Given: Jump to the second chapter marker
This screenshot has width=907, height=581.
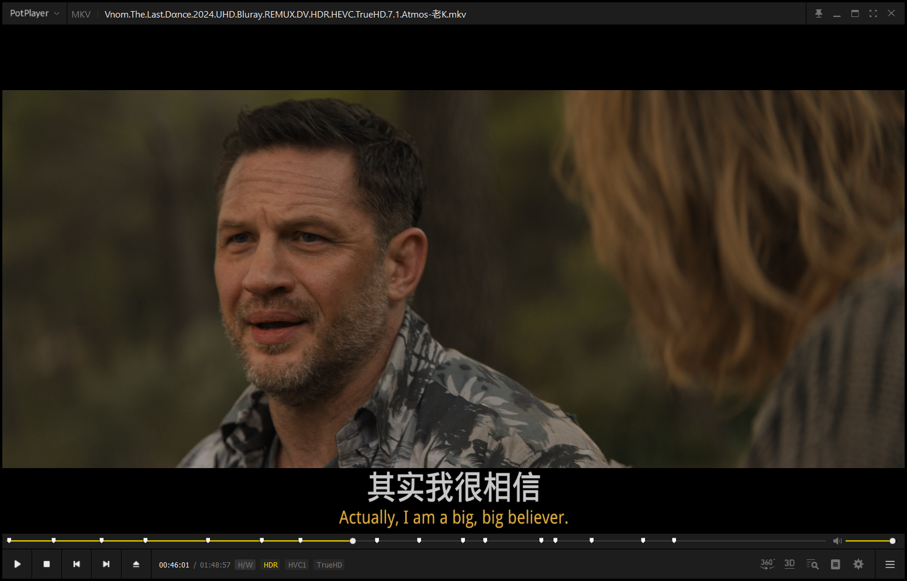Looking at the screenshot, I should tap(53, 540).
